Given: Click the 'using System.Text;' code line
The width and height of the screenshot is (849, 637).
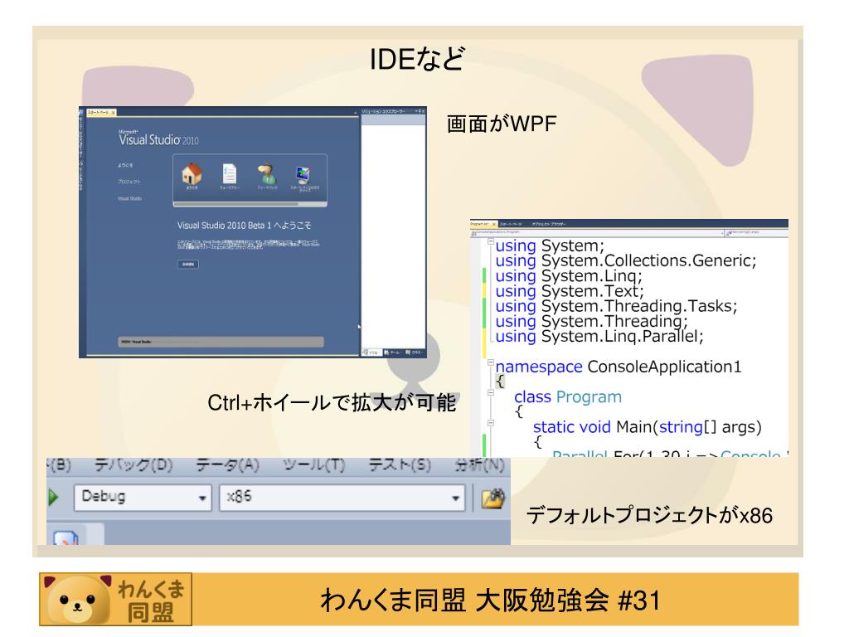Looking at the screenshot, I should (x=570, y=291).
